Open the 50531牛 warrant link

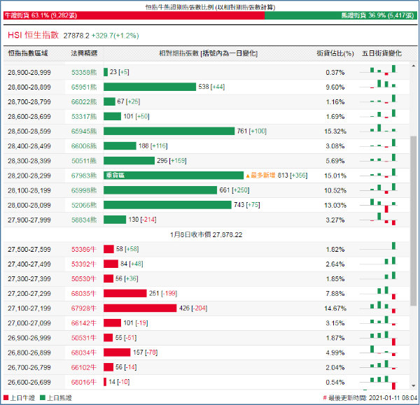click(83, 338)
